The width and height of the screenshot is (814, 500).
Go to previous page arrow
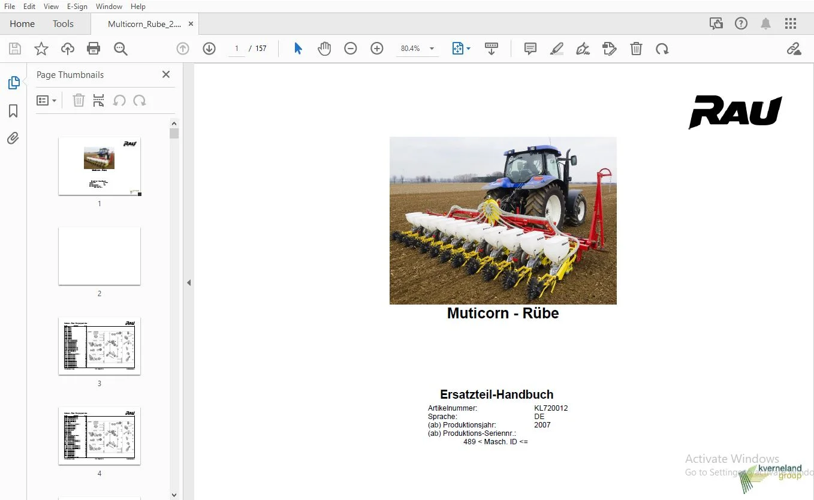coord(183,49)
